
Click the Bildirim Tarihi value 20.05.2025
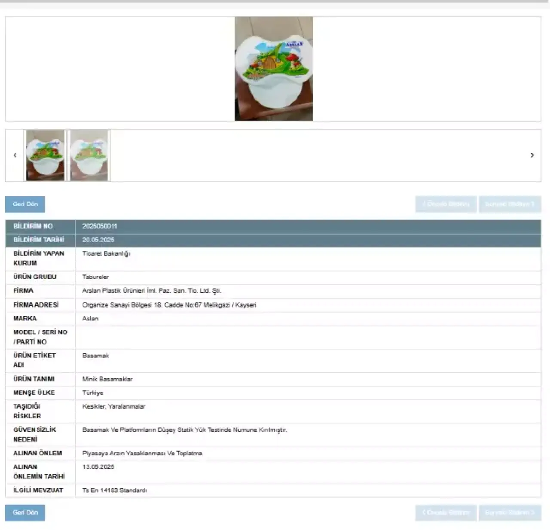(98, 240)
